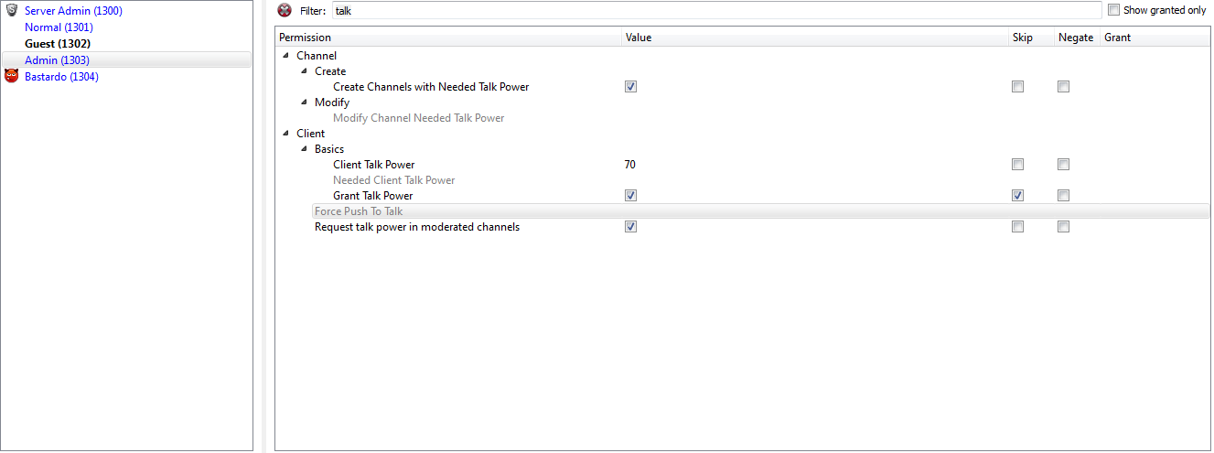Collapse the Channel permission group
The width and height of the screenshot is (1214, 453).
click(x=286, y=56)
